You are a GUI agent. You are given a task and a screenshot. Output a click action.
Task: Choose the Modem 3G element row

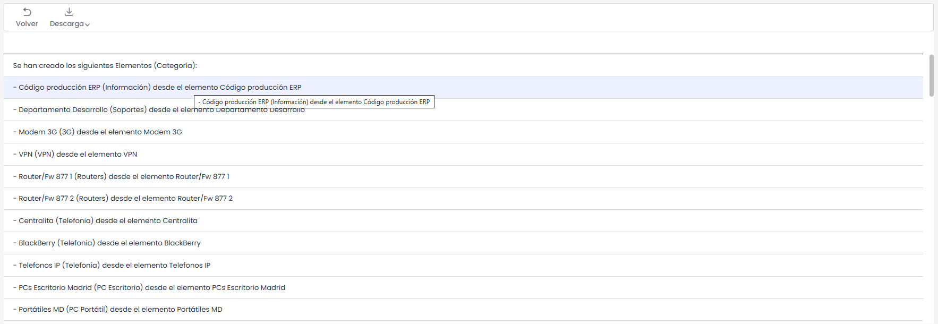click(100, 132)
